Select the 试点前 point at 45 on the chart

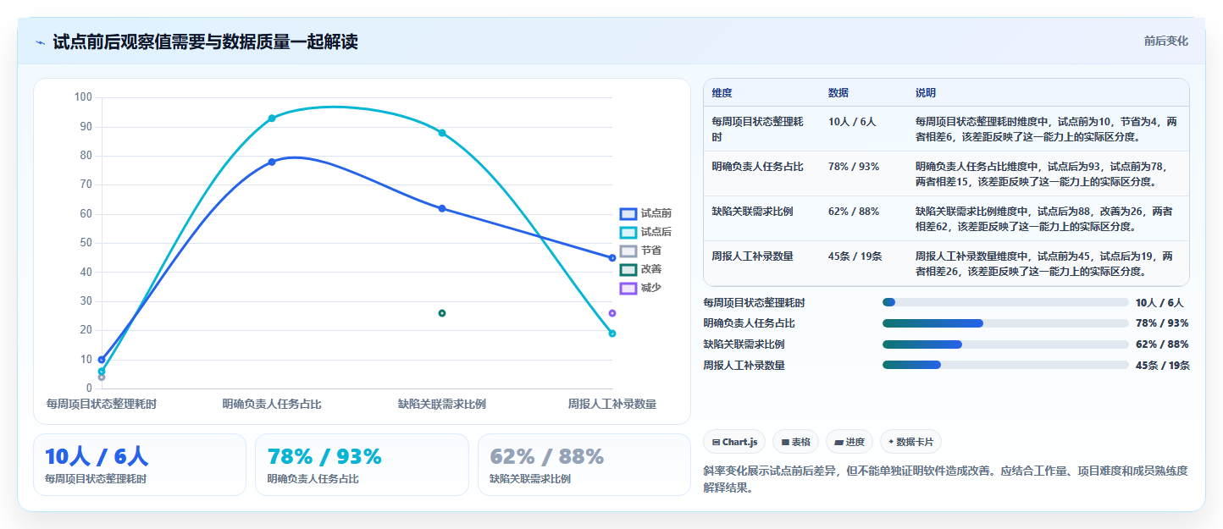coord(612,258)
